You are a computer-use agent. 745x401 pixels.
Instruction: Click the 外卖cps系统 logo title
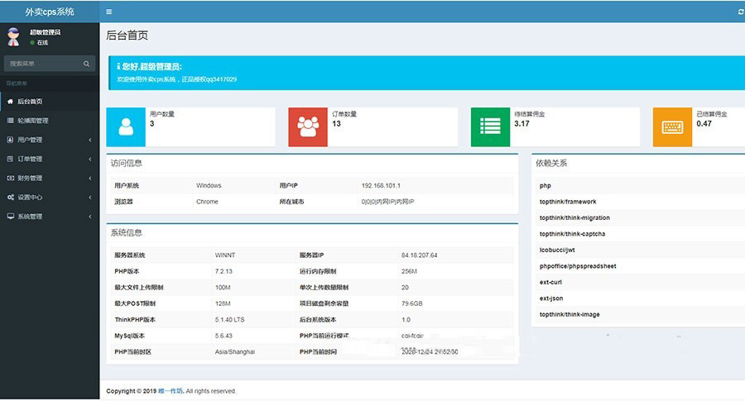50,12
